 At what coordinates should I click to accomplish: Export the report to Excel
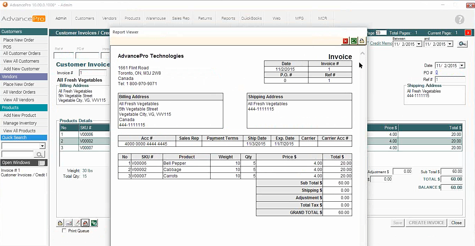click(x=354, y=41)
